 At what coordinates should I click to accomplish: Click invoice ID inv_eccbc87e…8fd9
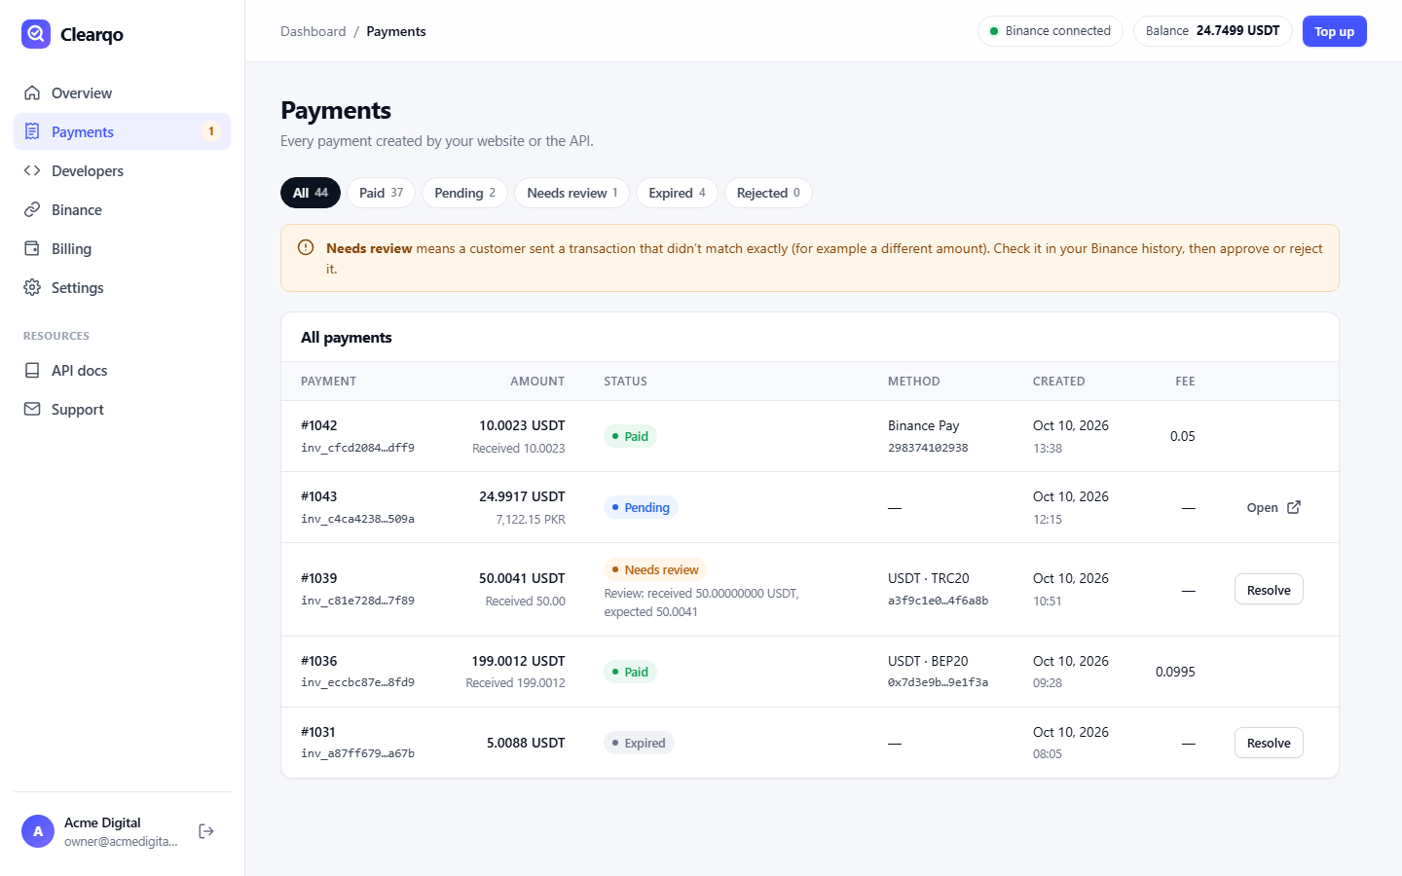pyautogui.click(x=357, y=682)
